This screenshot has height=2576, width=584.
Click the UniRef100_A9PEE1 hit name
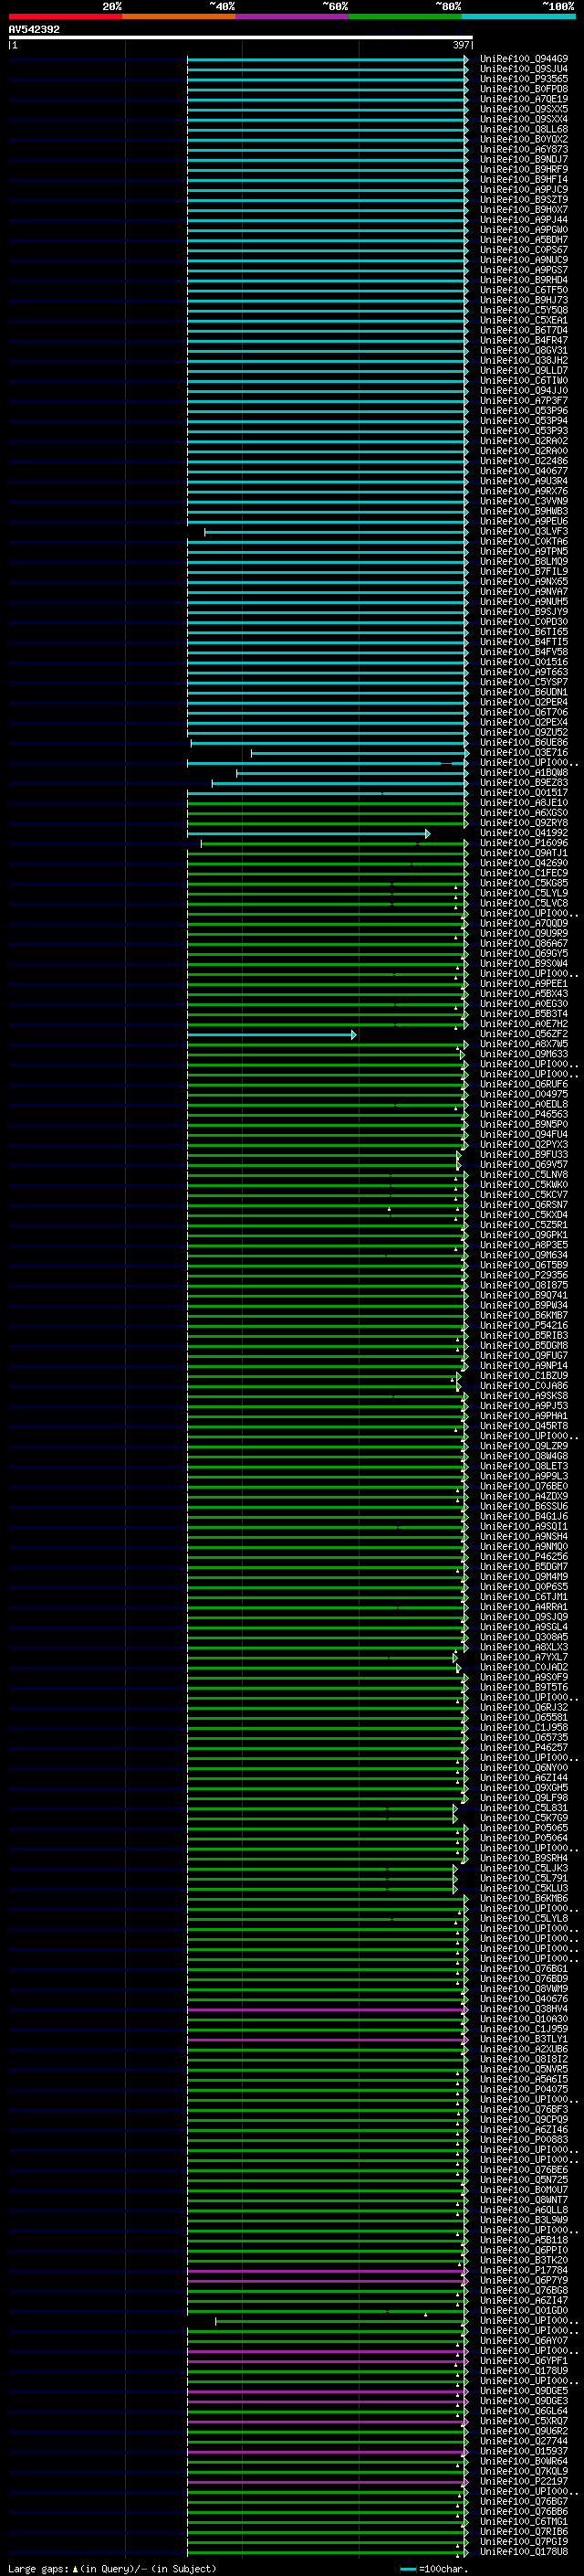click(524, 984)
